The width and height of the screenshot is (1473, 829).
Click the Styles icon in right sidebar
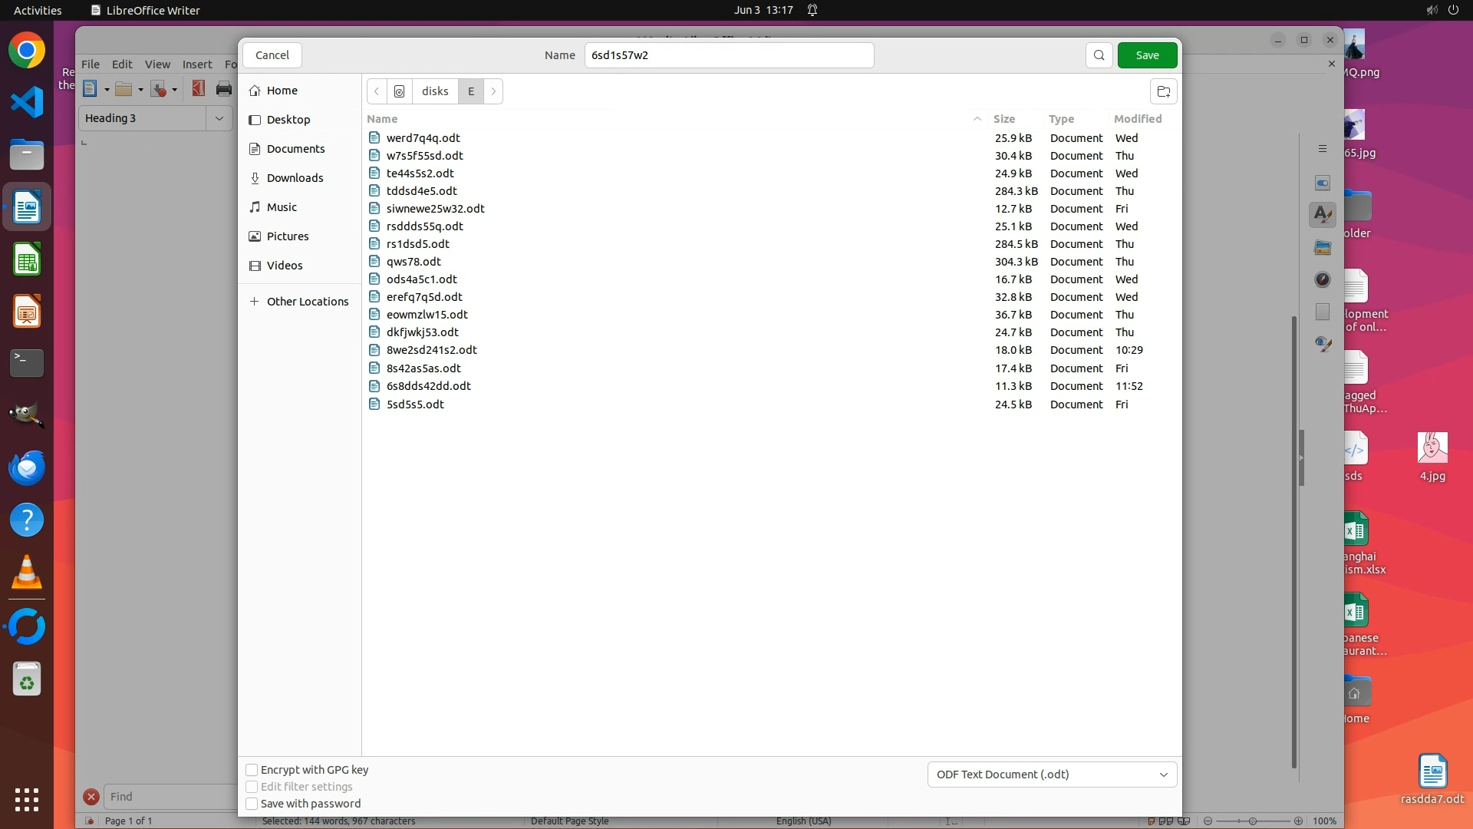pyautogui.click(x=1322, y=215)
